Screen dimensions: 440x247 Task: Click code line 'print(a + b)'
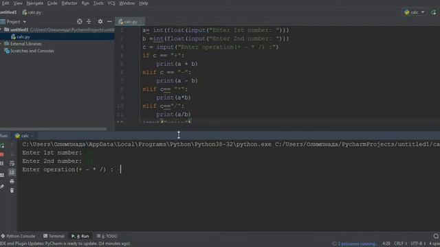(x=177, y=64)
